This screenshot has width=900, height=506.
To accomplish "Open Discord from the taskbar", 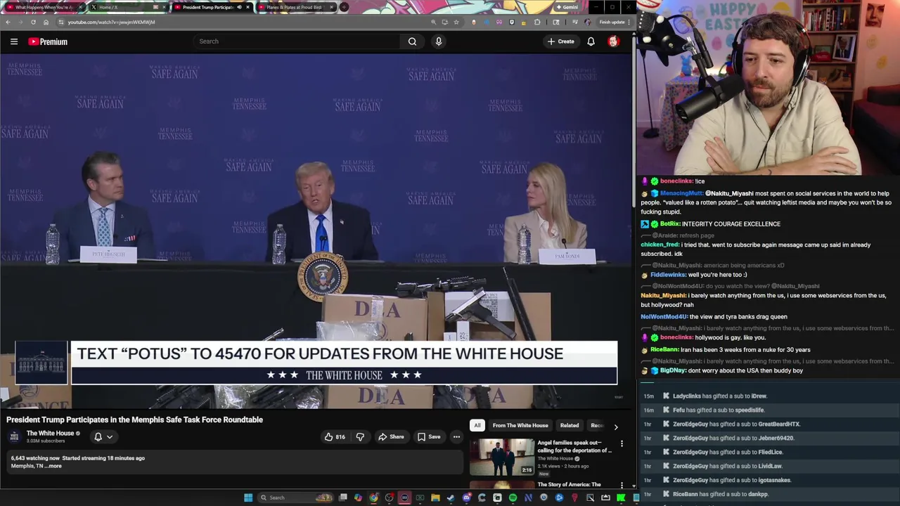I will tap(467, 498).
